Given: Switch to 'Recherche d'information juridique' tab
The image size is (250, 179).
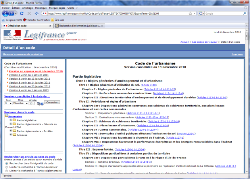Looking at the screenshot, I should point(79,26).
